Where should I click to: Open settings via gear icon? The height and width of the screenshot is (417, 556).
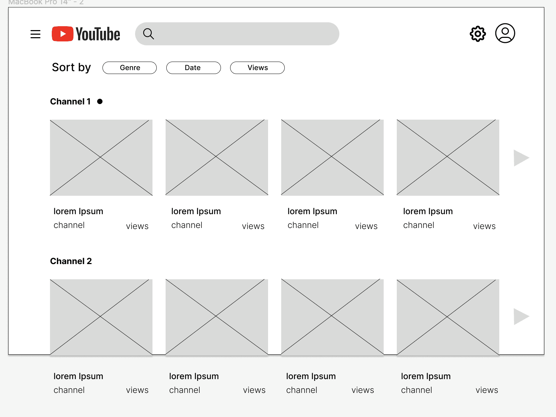(478, 34)
